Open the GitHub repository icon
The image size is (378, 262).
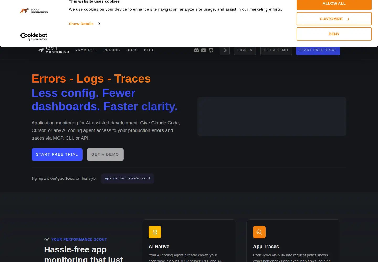[x=211, y=50]
